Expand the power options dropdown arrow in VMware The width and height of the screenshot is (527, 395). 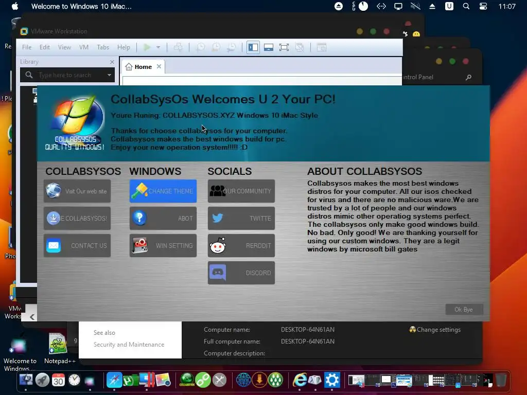point(158,47)
